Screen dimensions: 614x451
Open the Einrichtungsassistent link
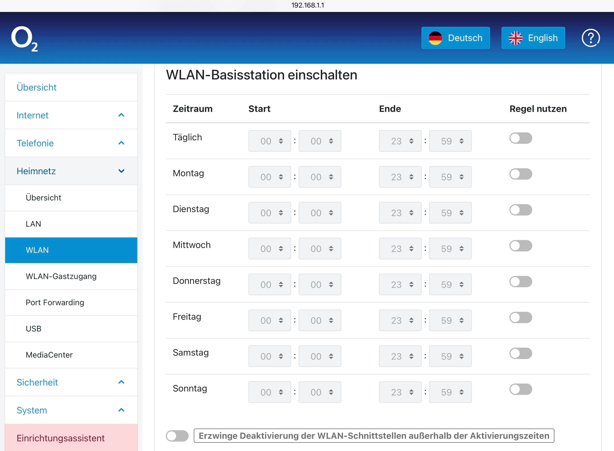coord(60,438)
